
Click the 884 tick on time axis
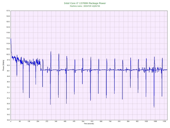(128, 121)
